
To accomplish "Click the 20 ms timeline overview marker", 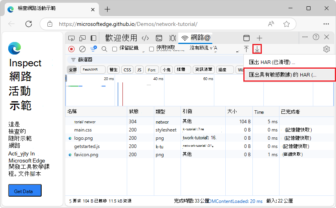I will [109, 79].
